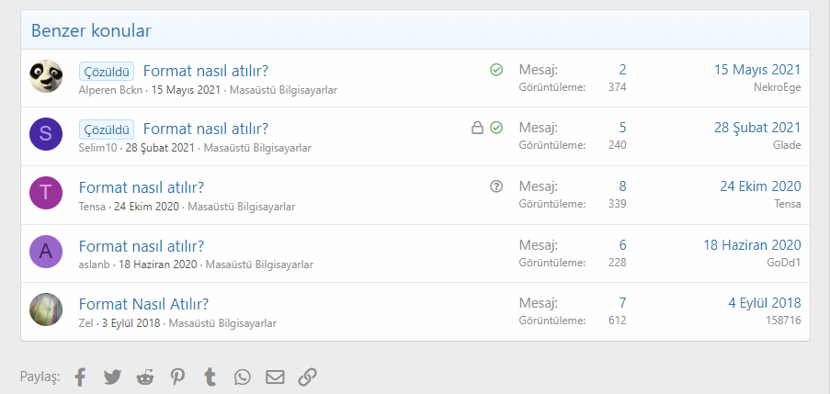Click the Çözüldü tag on Alperen Bckn's thread
Image resolution: width=830 pixels, height=394 pixels.
coord(107,71)
